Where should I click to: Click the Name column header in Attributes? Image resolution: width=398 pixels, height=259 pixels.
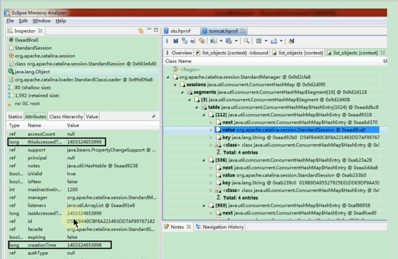35,125
